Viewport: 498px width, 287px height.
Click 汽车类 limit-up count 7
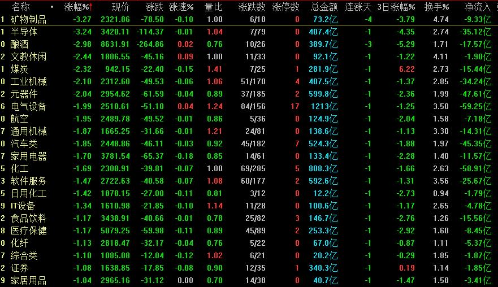pyautogui.click(x=297, y=143)
